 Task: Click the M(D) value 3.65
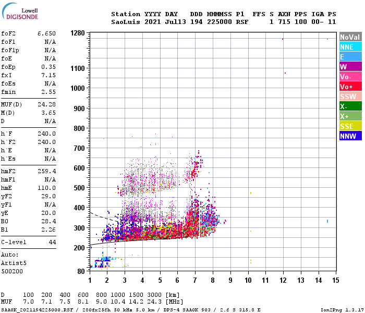click(48, 113)
